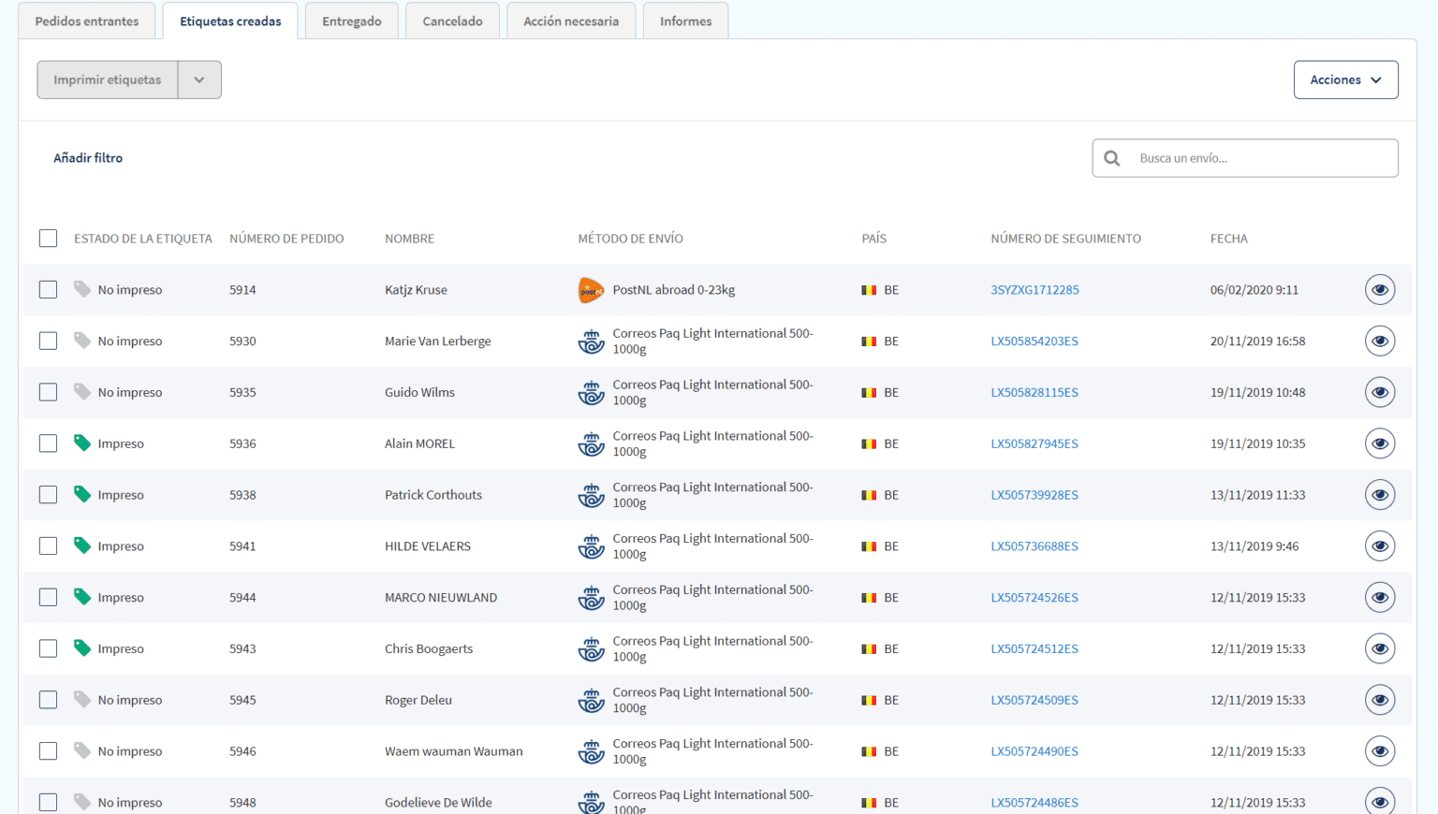This screenshot has height=814, width=1438.
Task: Click the green tag icon for order 5941
Action: tap(82, 545)
